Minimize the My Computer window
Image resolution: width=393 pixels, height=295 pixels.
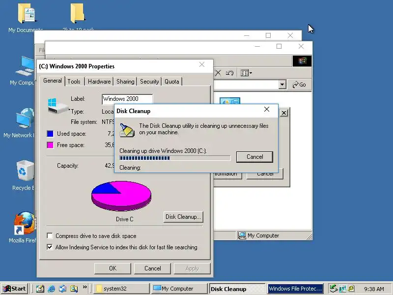257,46
